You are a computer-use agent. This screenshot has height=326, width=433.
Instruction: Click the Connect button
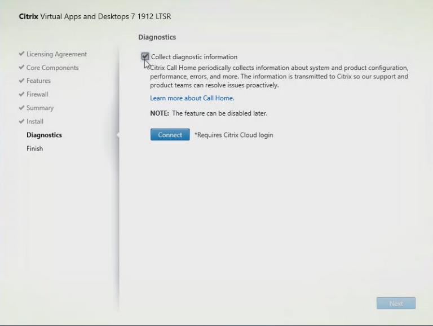coord(170,135)
